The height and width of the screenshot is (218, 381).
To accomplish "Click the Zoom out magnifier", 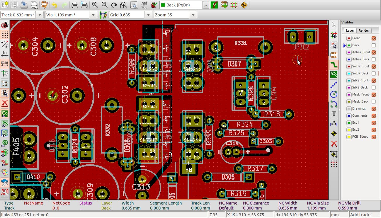I will (x=104, y=5).
